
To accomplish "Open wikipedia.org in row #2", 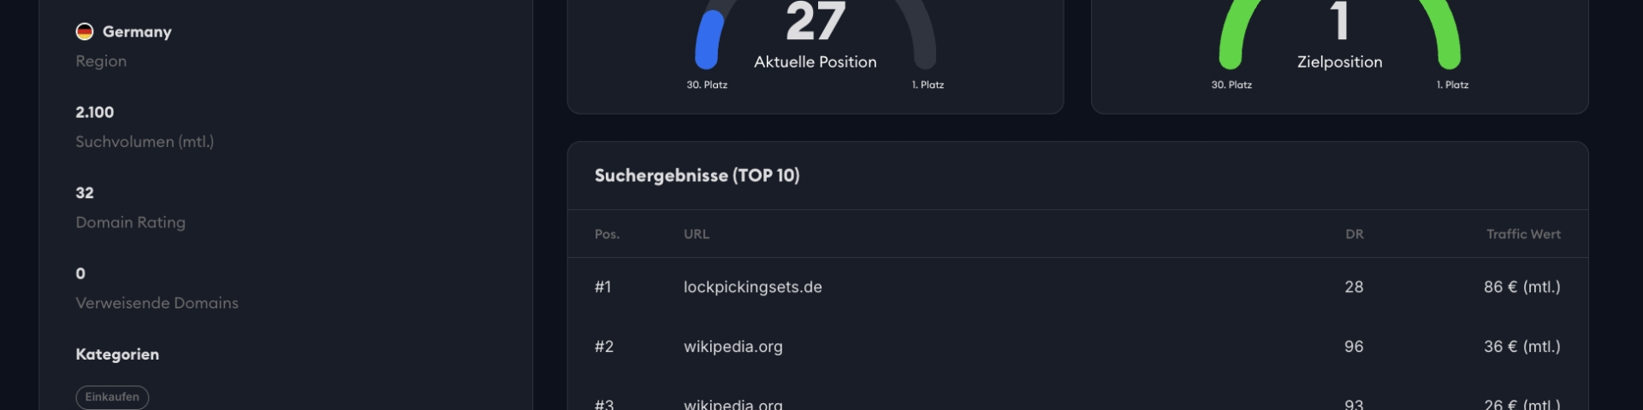I will [733, 347].
